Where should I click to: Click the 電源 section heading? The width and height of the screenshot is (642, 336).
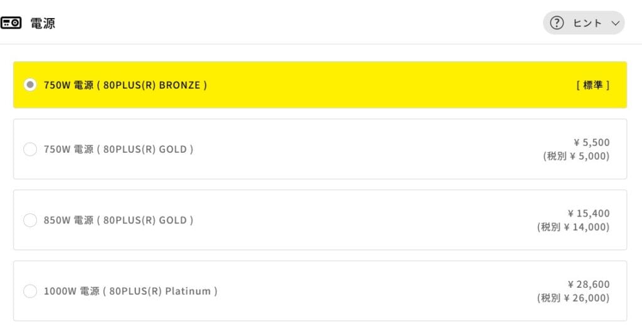43,23
